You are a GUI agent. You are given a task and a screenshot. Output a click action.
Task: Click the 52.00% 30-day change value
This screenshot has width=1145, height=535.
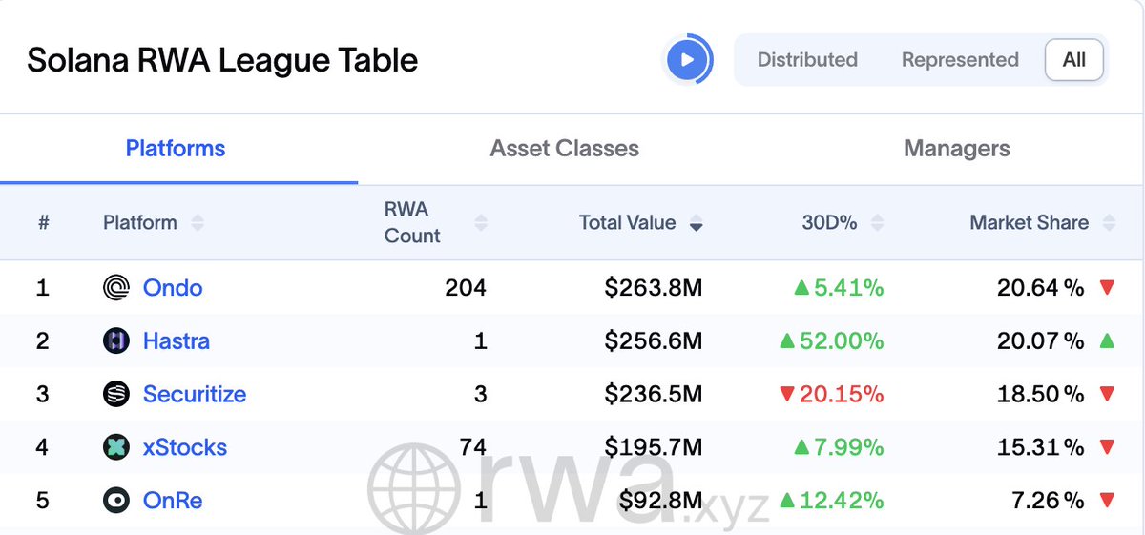tap(843, 341)
